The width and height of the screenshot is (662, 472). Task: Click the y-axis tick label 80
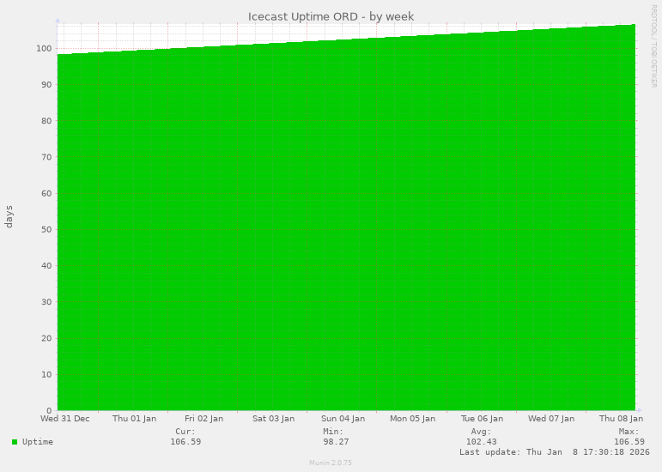[x=46, y=121]
